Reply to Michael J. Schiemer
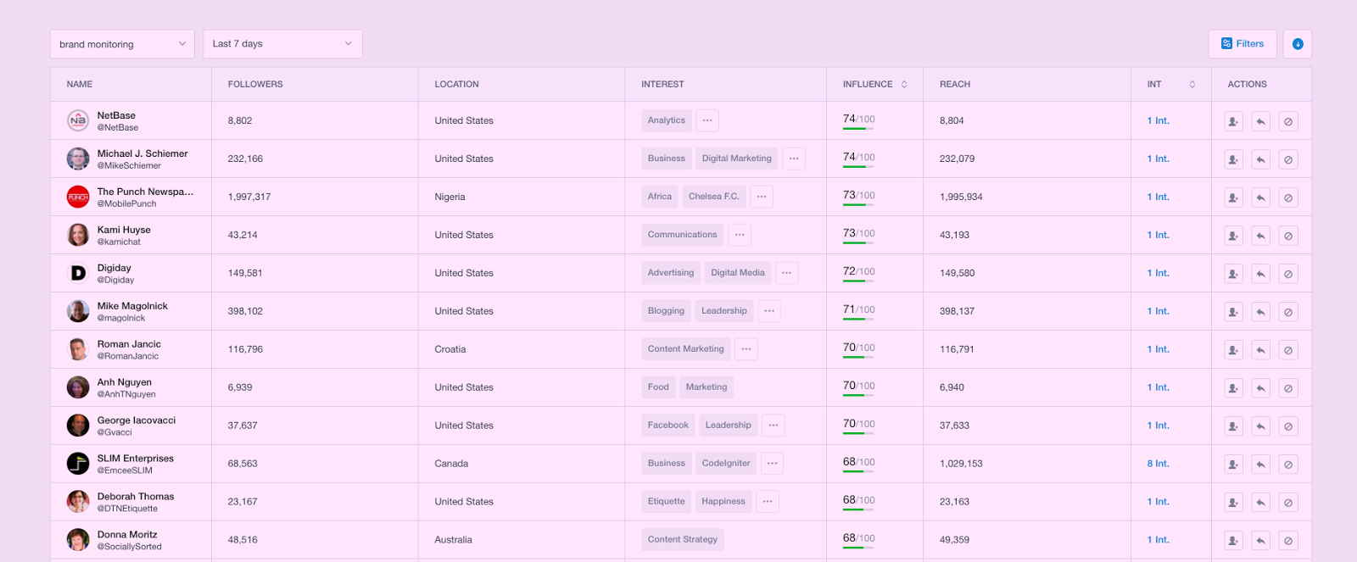 pos(1261,159)
